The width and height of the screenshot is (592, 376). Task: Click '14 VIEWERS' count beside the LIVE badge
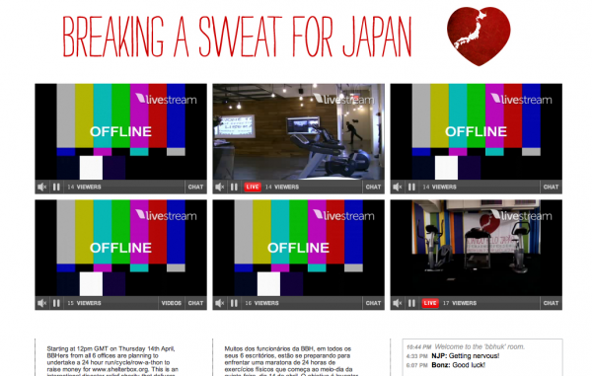coord(282,187)
